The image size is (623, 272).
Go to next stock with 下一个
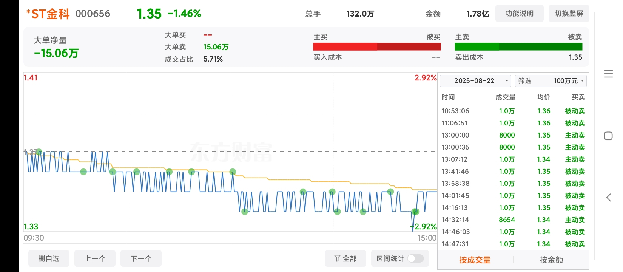(x=141, y=258)
